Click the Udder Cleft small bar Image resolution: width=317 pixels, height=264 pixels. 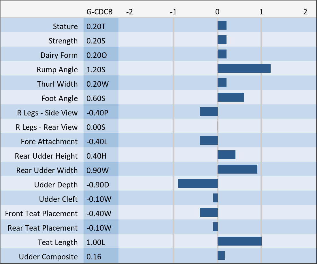[215, 198]
